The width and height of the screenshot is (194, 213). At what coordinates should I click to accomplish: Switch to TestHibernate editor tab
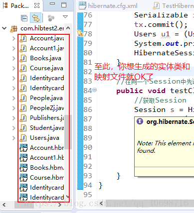173,6
